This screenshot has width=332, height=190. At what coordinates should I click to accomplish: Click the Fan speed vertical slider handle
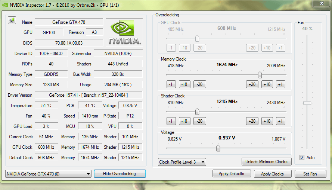[x=307, y=103]
